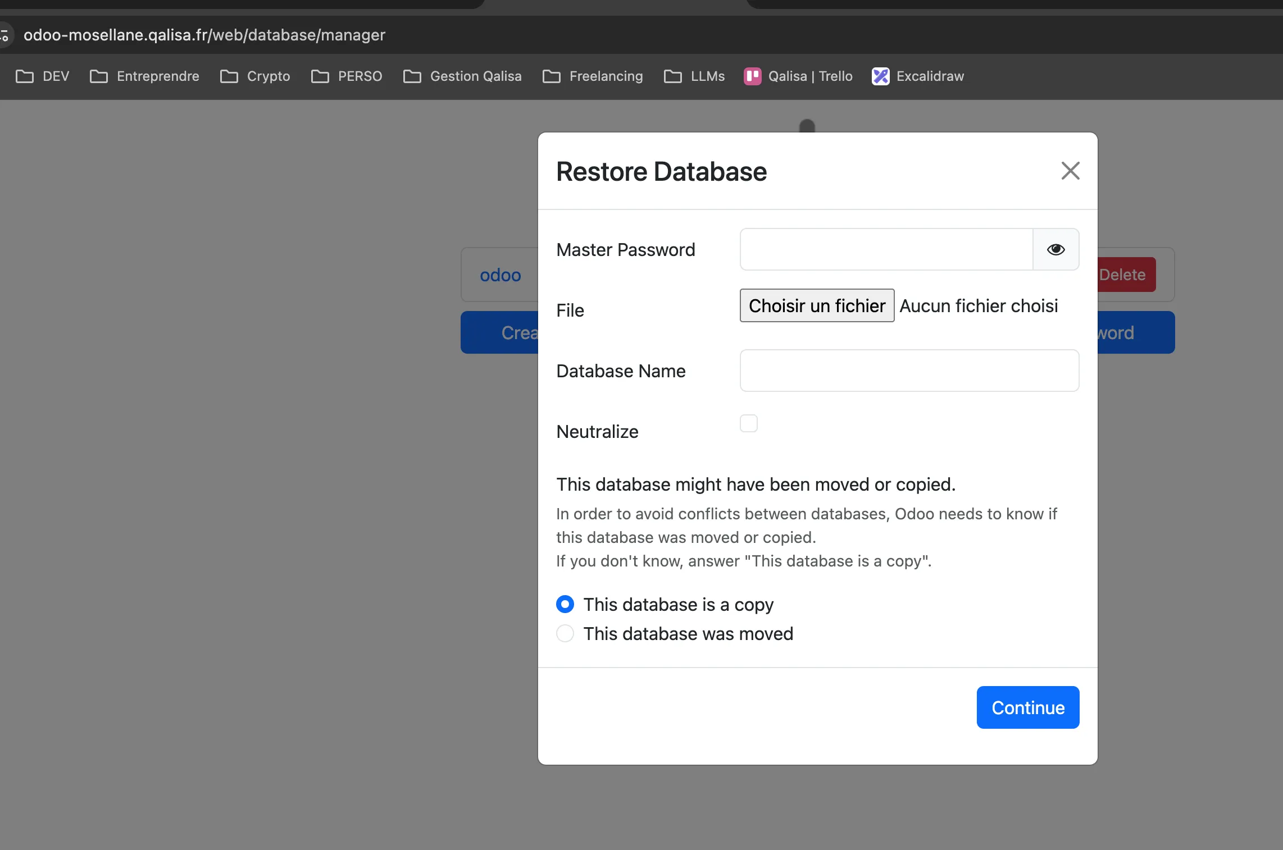
Task: Click the Continue button
Action: coord(1027,707)
